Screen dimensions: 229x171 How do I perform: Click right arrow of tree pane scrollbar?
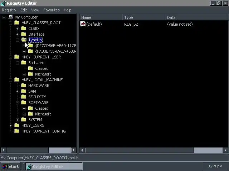(x=74, y=150)
